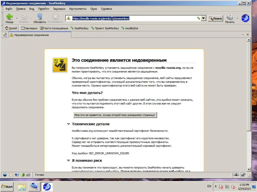Click the EN language indicator
This screenshot has width=257, height=192.
click(209, 186)
